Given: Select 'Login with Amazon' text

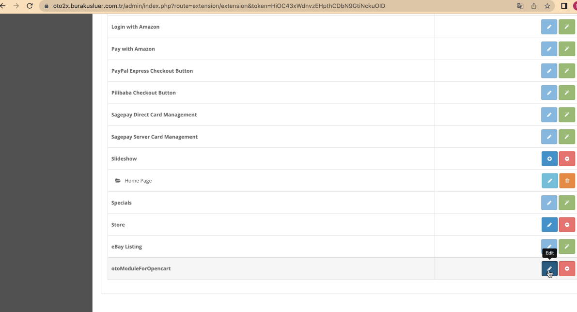Looking at the screenshot, I should coord(136,27).
